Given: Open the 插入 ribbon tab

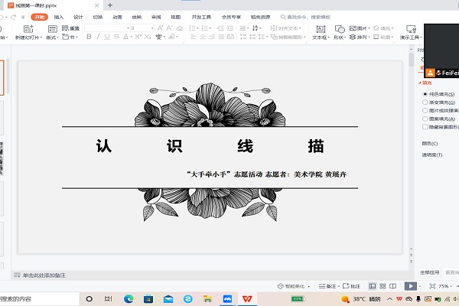Looking at the screenshot, I should click(59, 16).
